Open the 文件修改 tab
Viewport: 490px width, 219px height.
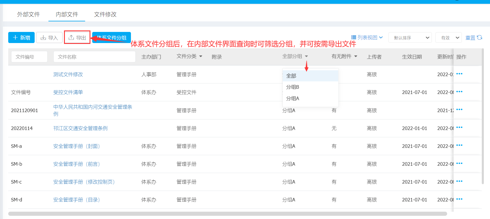(x=105, y=14)
